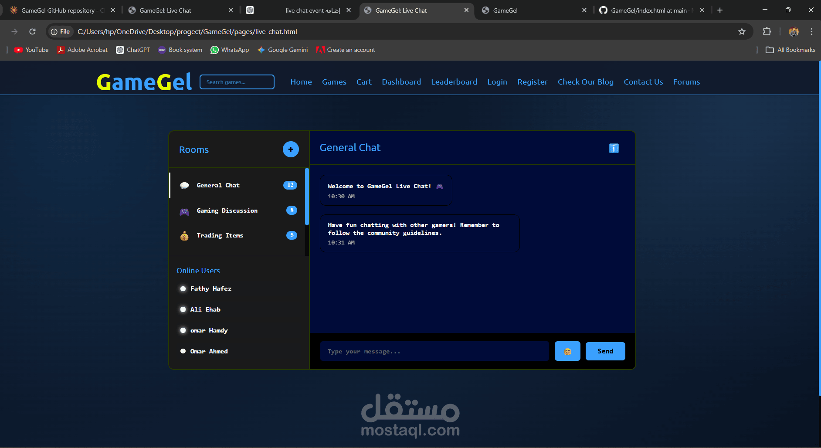Open the YouTube bookmark
The image size is (821, 448).
pyautogui.click(x=31, y=50)
